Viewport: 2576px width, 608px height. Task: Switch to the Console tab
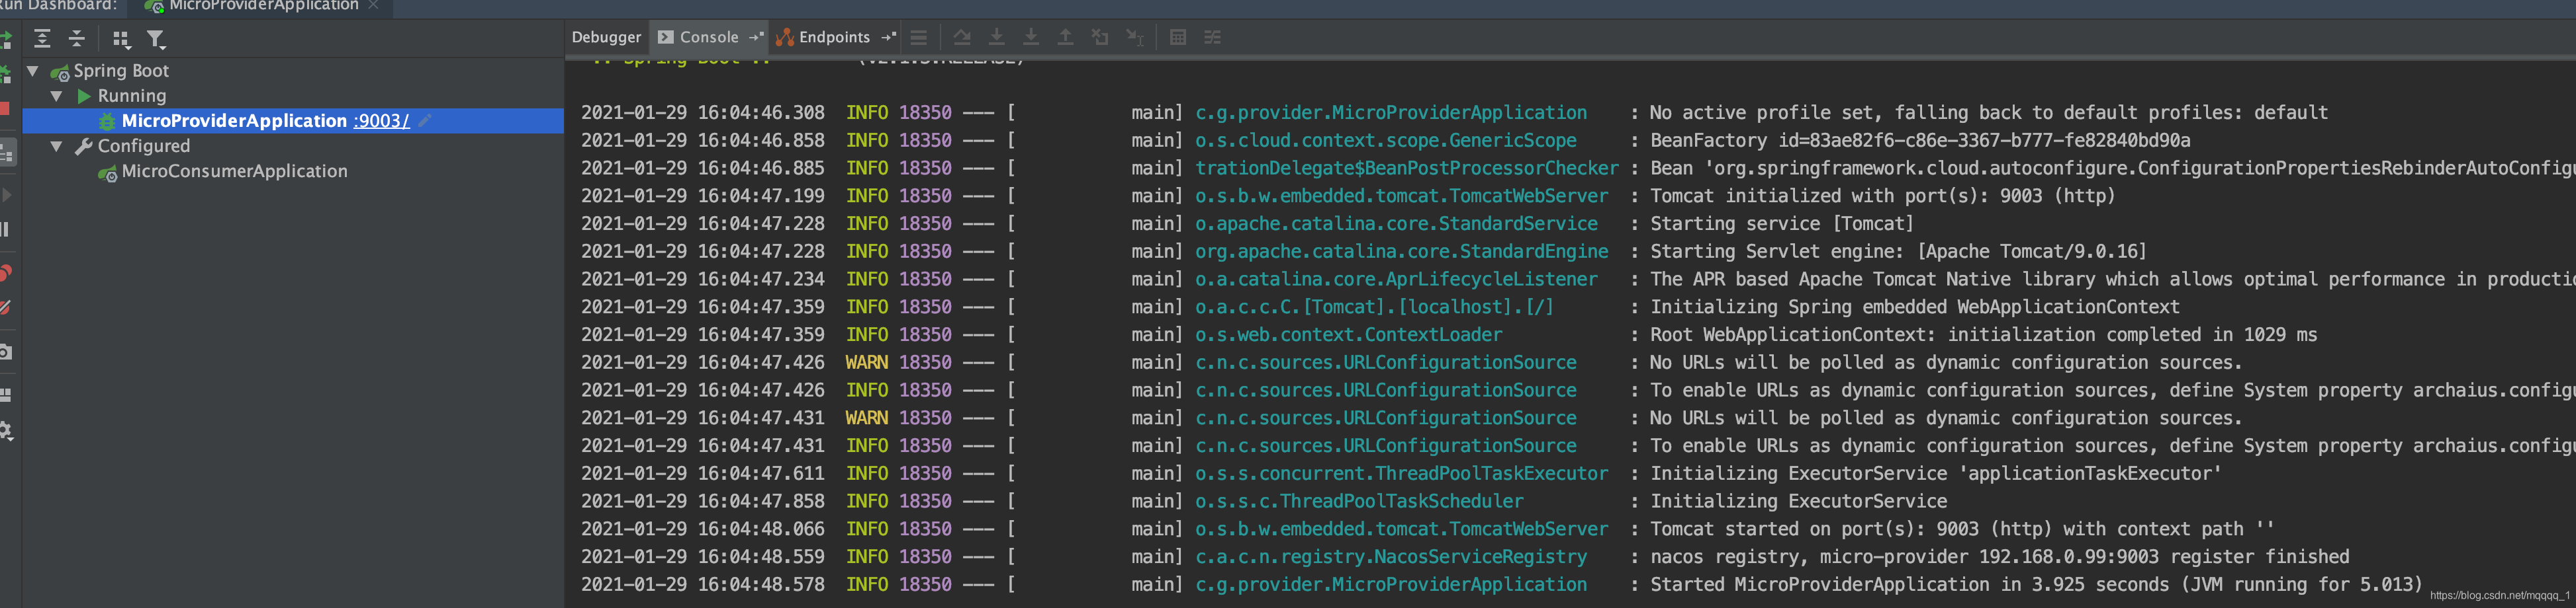pyautogui.click(x=709, y=37)
